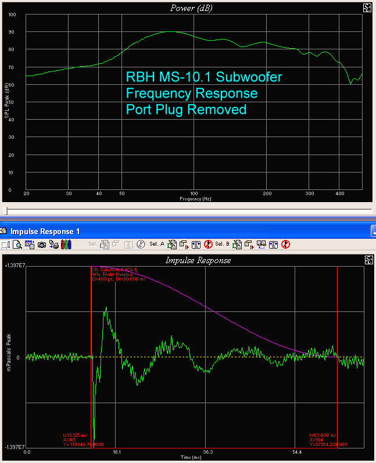Click the camera snapshot icon
The width and height of the screenshot is (376, 463).
pos(42,245)
